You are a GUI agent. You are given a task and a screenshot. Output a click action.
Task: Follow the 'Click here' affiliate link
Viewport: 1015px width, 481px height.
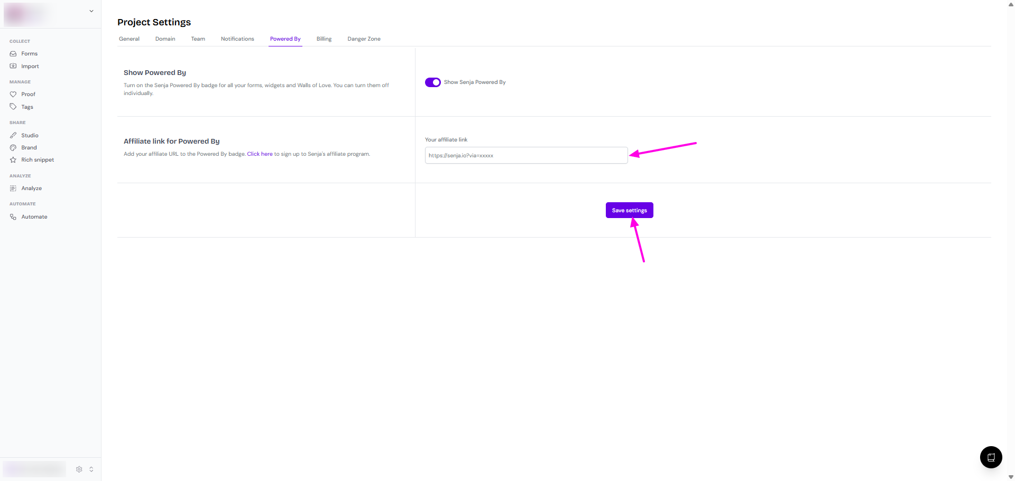[x=260, y=154]
